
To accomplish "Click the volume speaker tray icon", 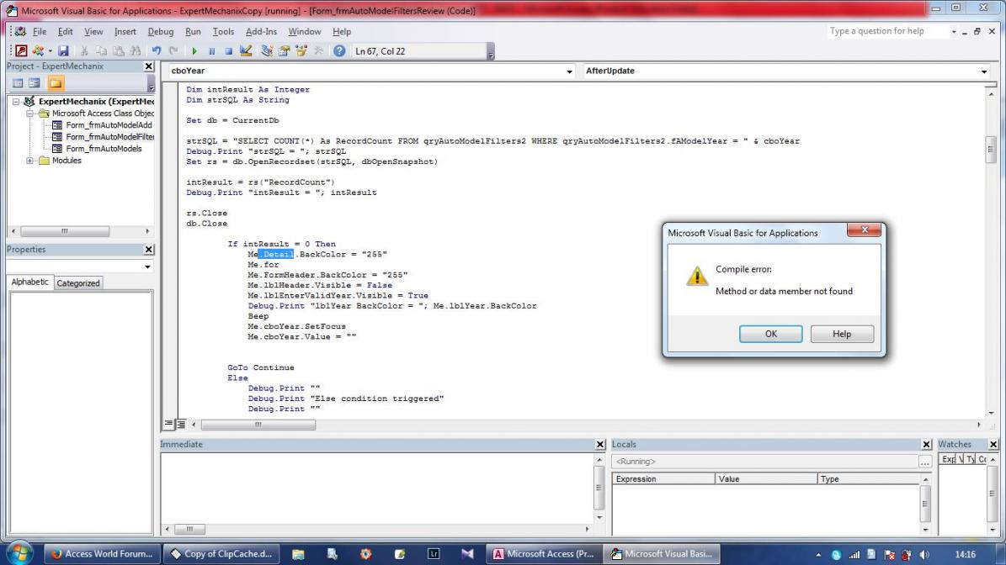I will [x=924, y=555].
